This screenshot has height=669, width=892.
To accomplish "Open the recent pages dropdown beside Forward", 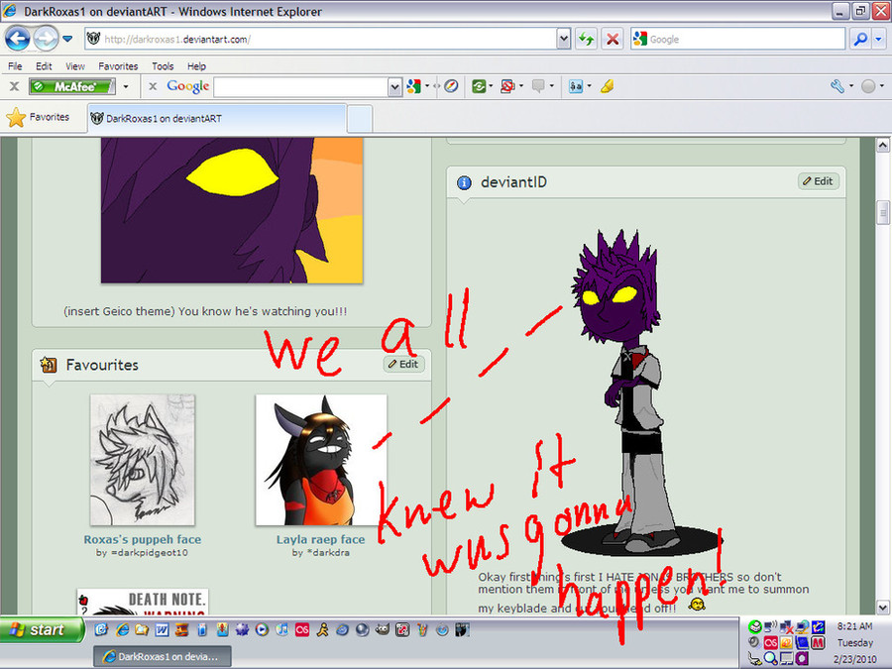I will [67, 39].
